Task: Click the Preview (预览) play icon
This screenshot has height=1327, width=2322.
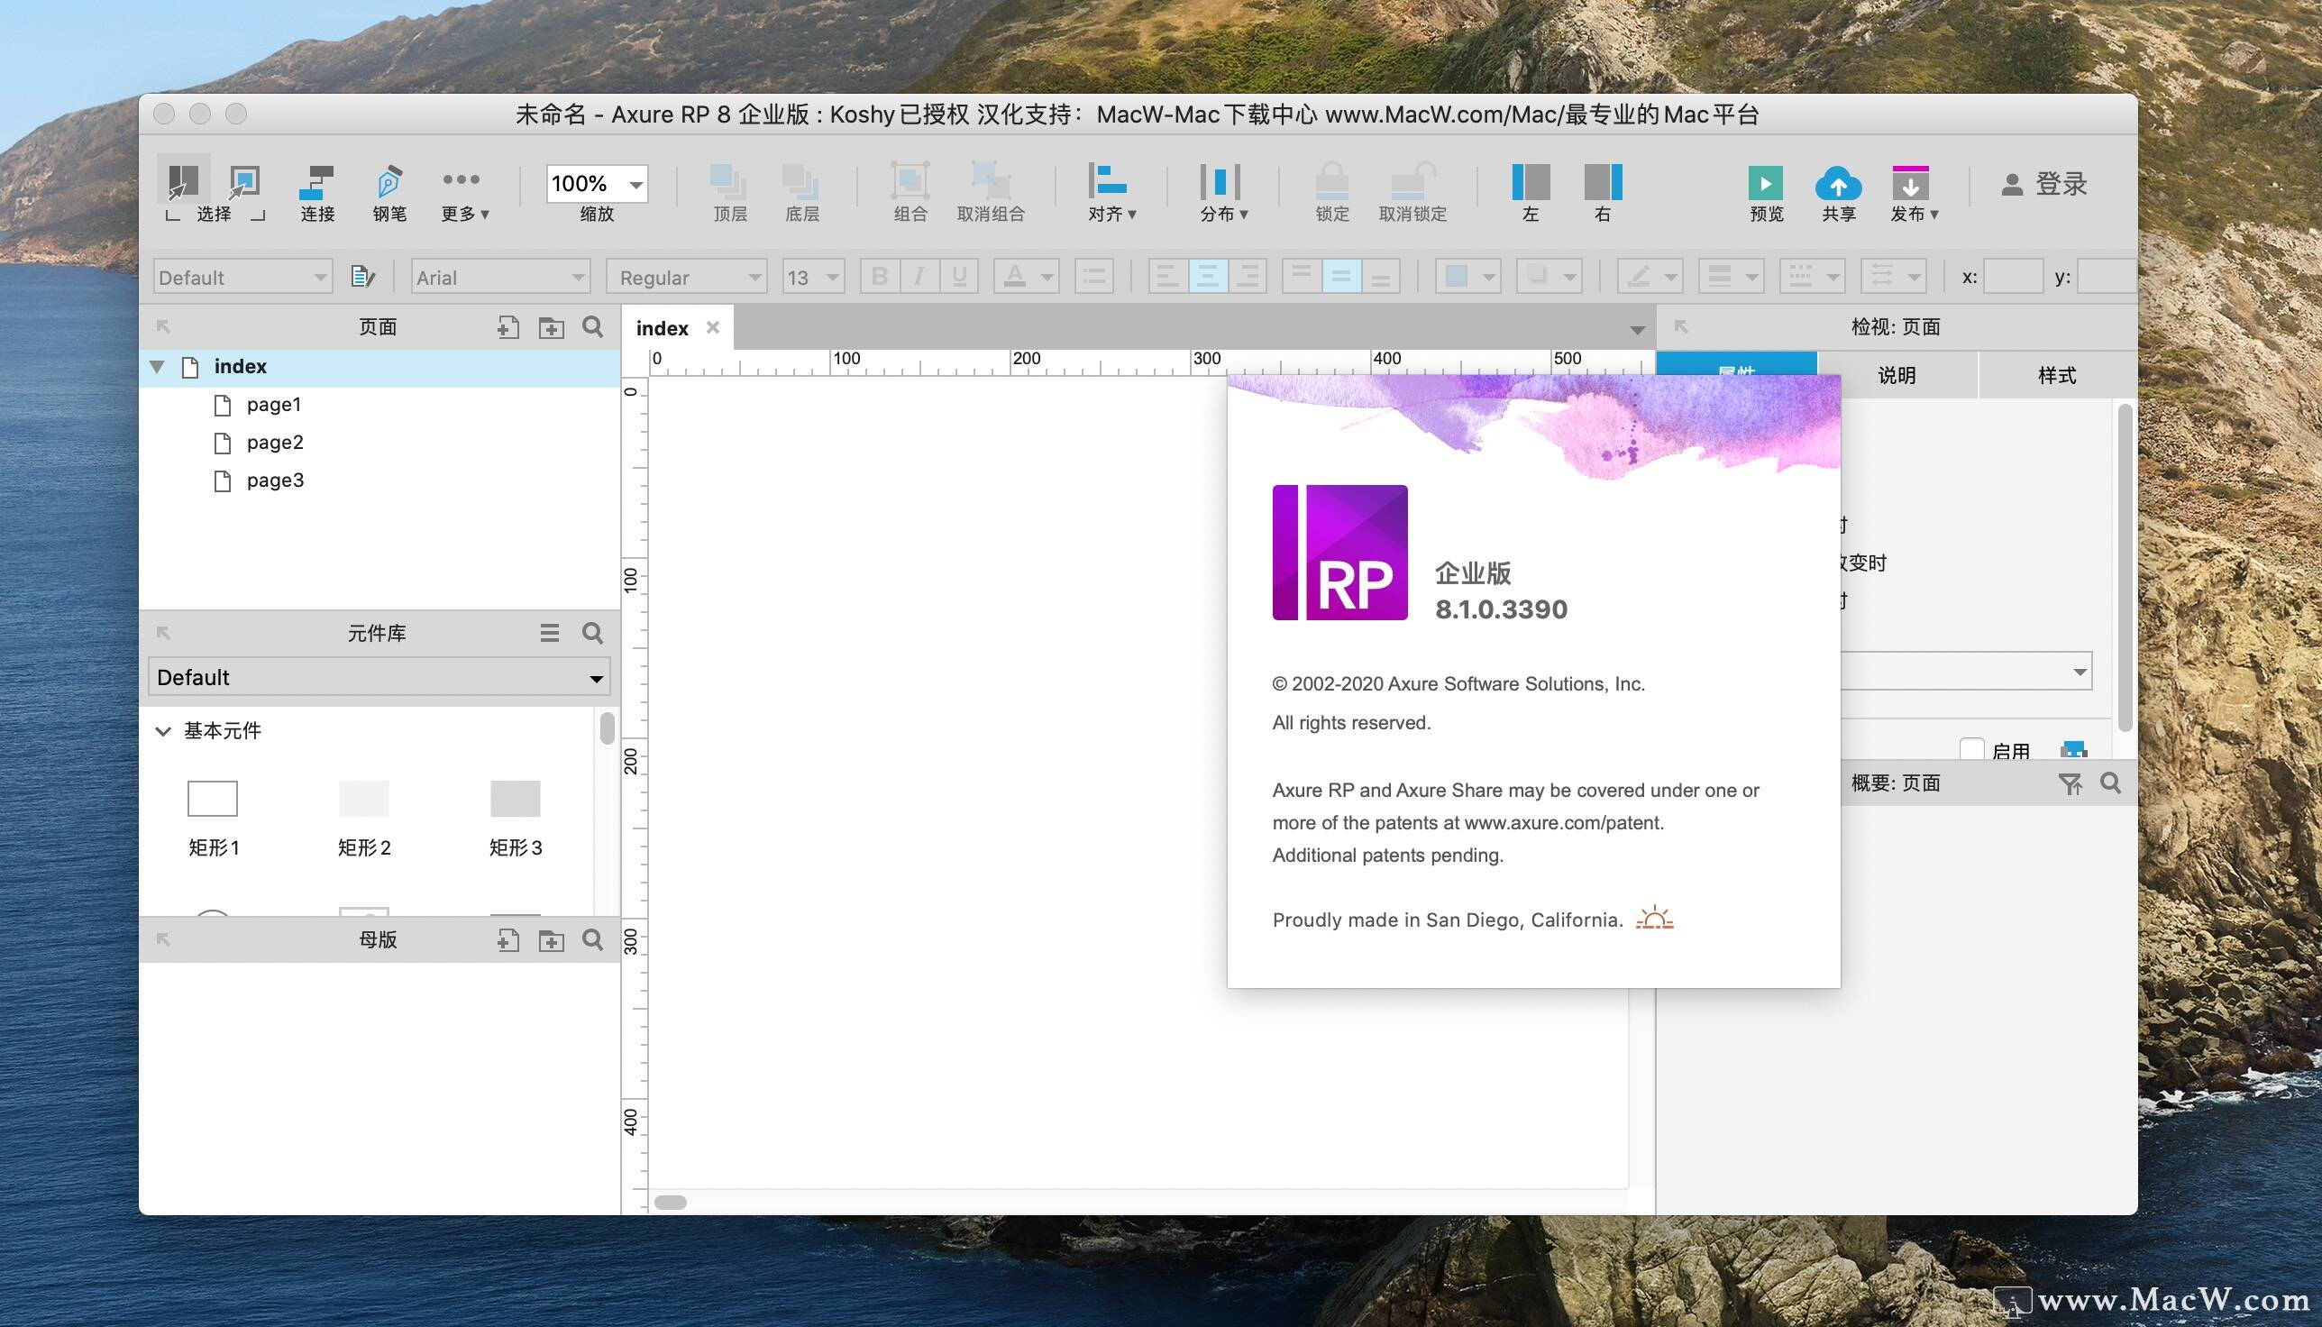Action: pyautogui.click(x=1765, y=183)
